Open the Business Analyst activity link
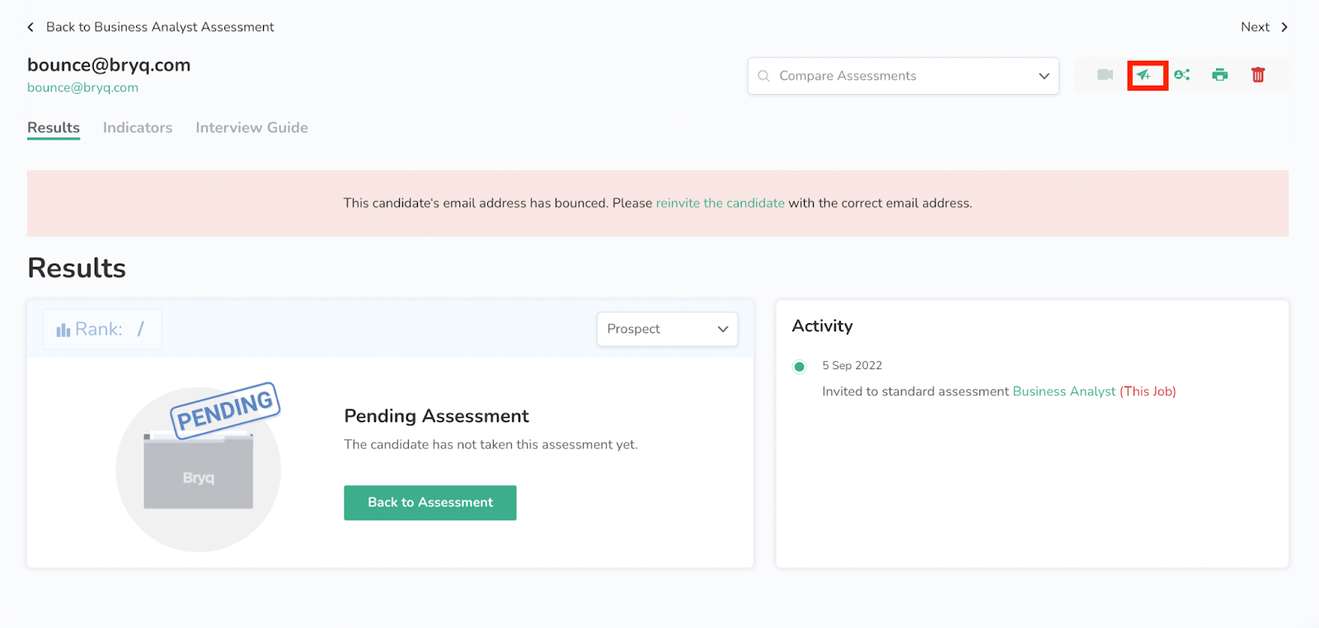This screenshot has height=628, width=1319. (1063, 391)
